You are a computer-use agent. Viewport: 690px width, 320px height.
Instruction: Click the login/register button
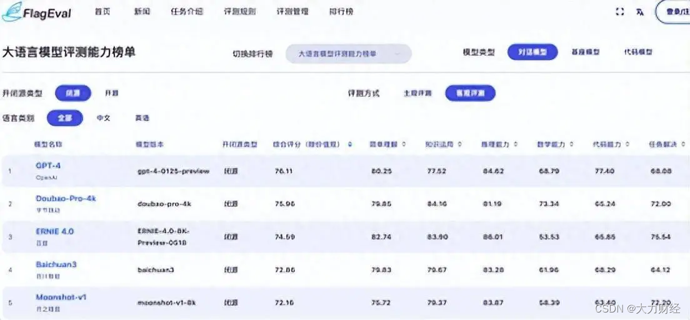tap(673, 12)
